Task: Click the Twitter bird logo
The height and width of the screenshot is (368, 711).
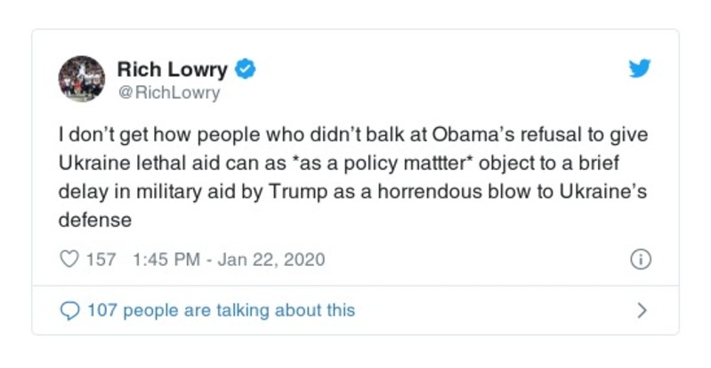Action: pos(640,69)
